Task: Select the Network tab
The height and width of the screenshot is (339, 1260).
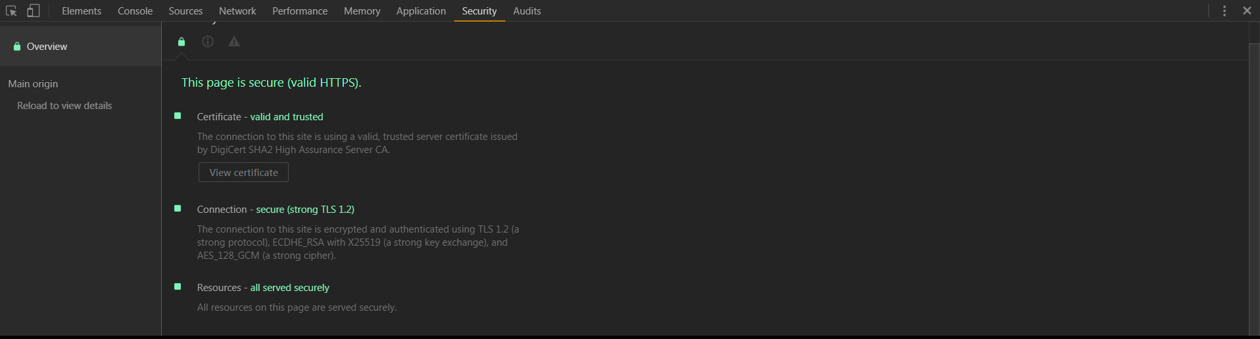Action: click(237, 11)
